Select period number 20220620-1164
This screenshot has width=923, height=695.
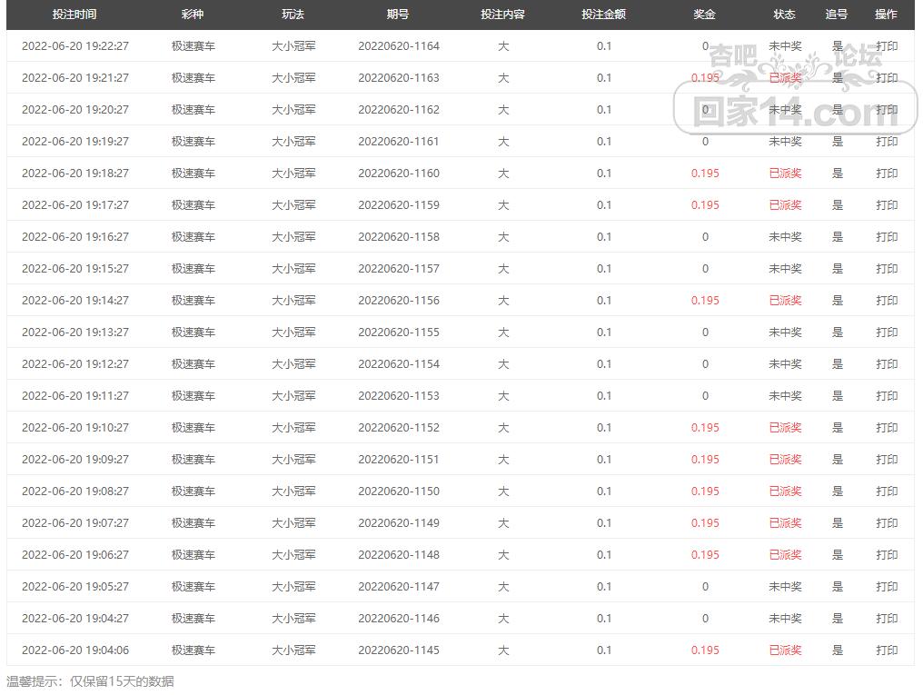(x=399, y=46)
